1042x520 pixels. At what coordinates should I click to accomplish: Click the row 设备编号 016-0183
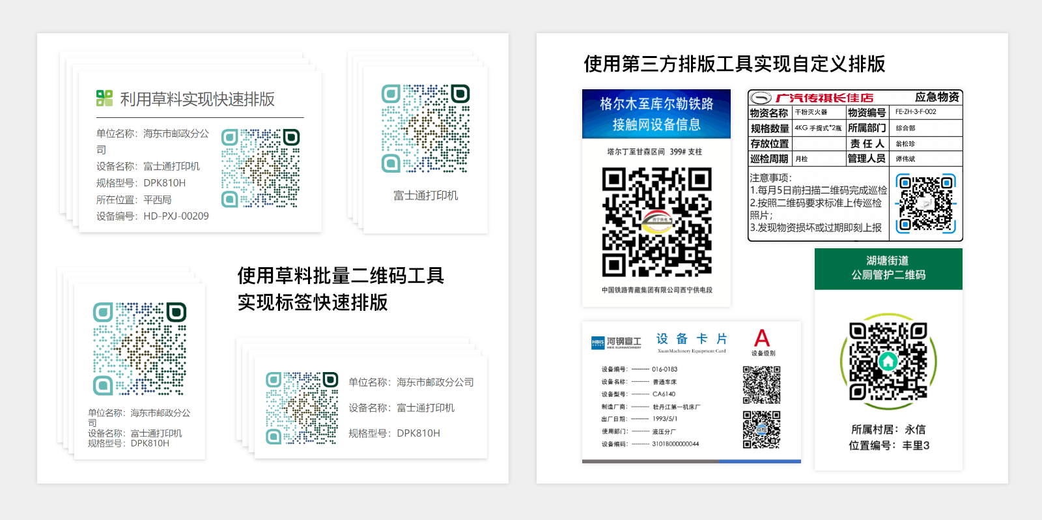[x=640, y=369]
